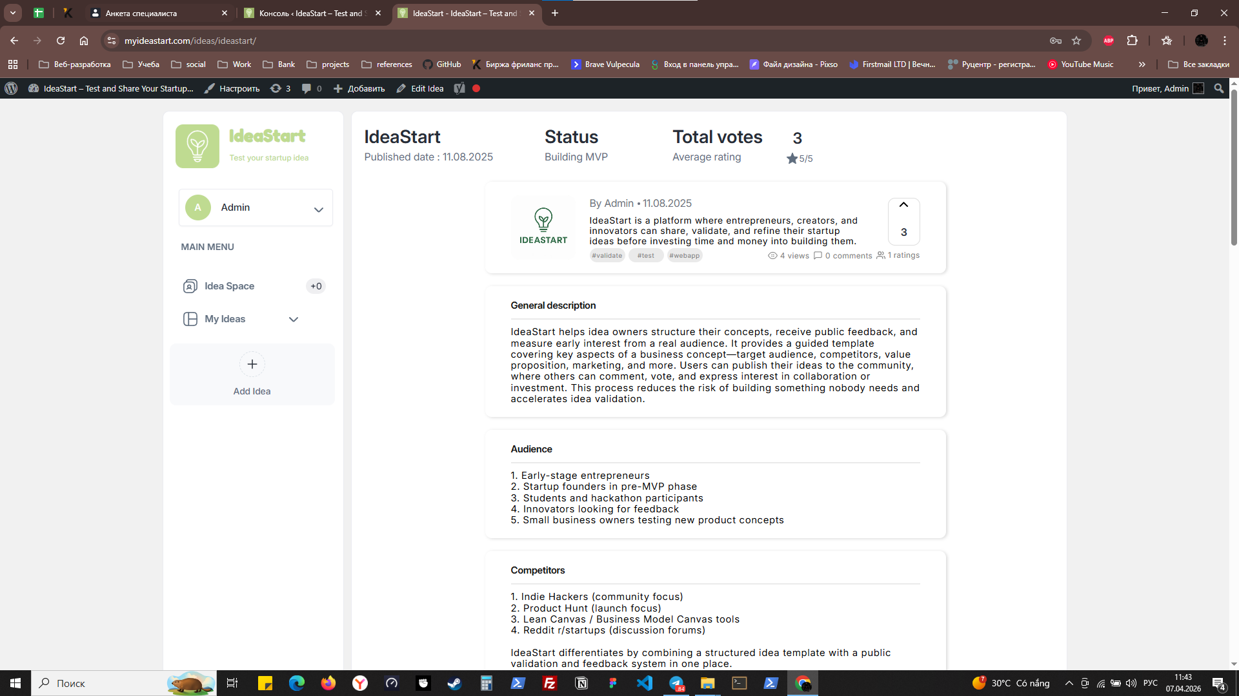Viewport: 1239px width, 696px height.
Task: Click the Windows search box Поиск
Action: pyautogui.click(x=124, y=683)
